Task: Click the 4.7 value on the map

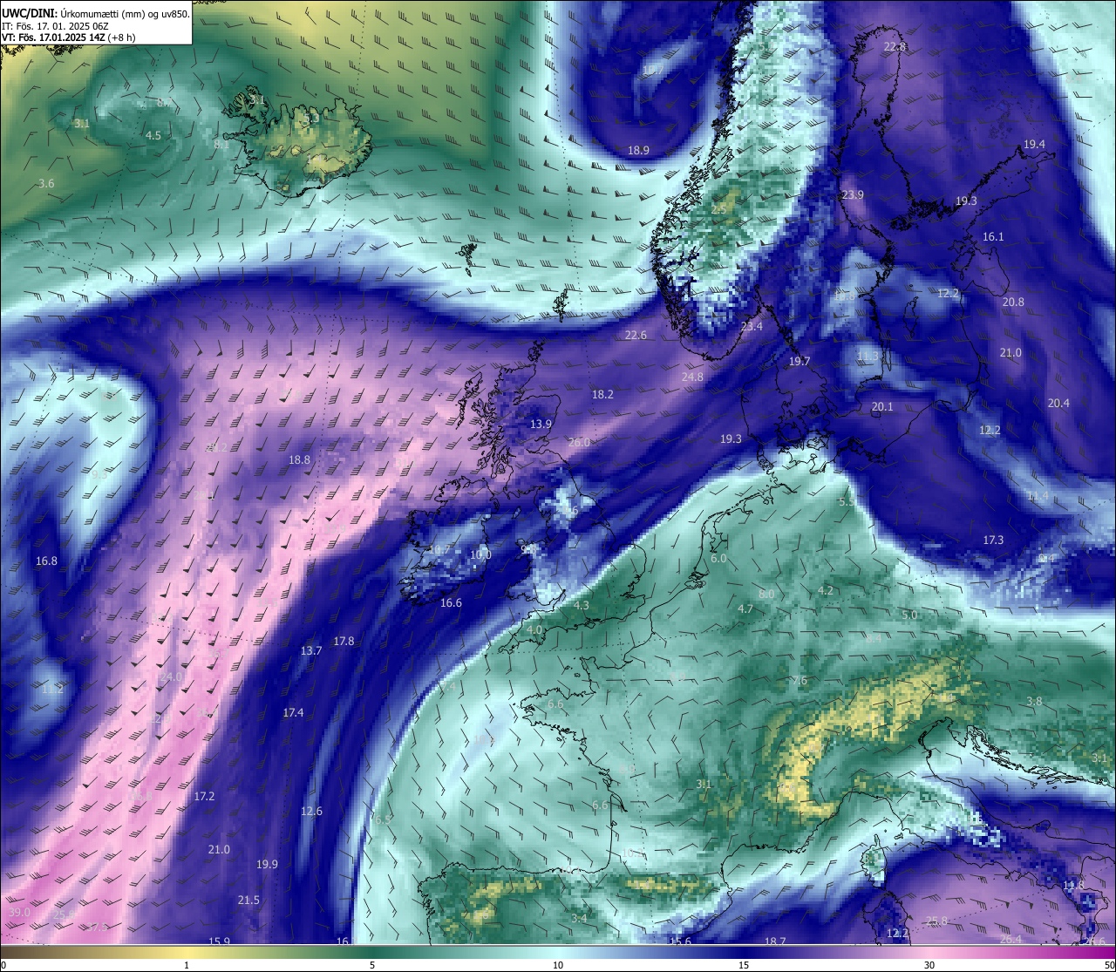Action: pyautogui.click(x=745, y=609)
